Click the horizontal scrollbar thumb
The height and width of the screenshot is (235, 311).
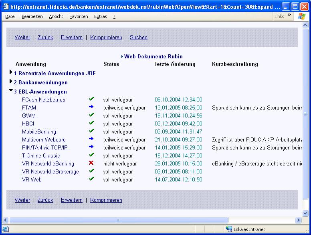click(119, 220)
